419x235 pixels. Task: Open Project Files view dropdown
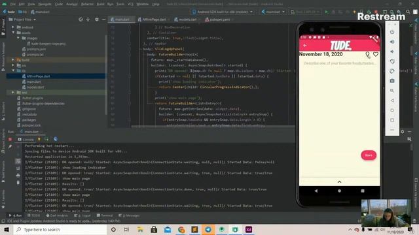pyautogui.click(x=22, y=20)
